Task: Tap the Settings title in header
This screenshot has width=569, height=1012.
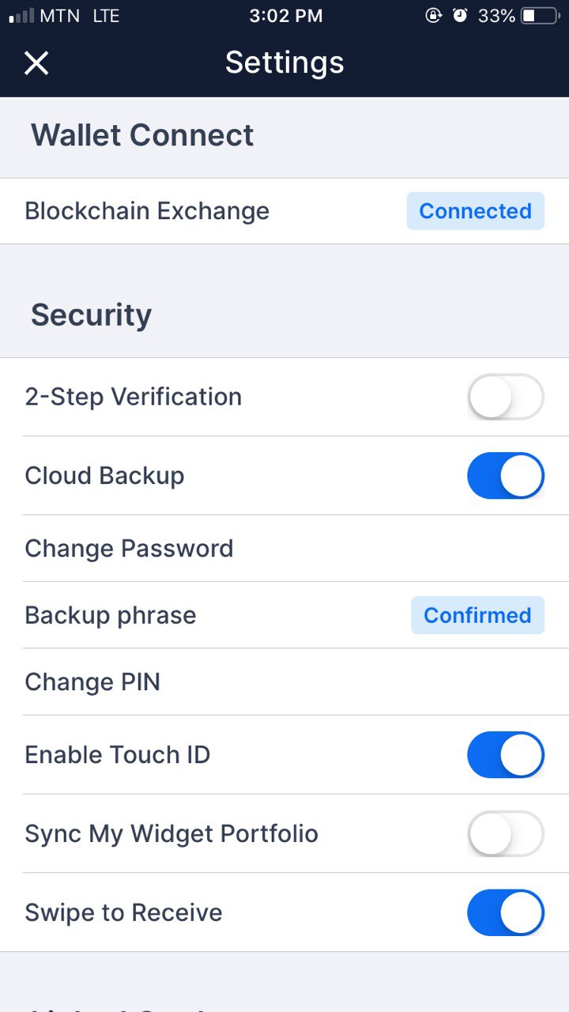Action: click(x=284, y=62)
